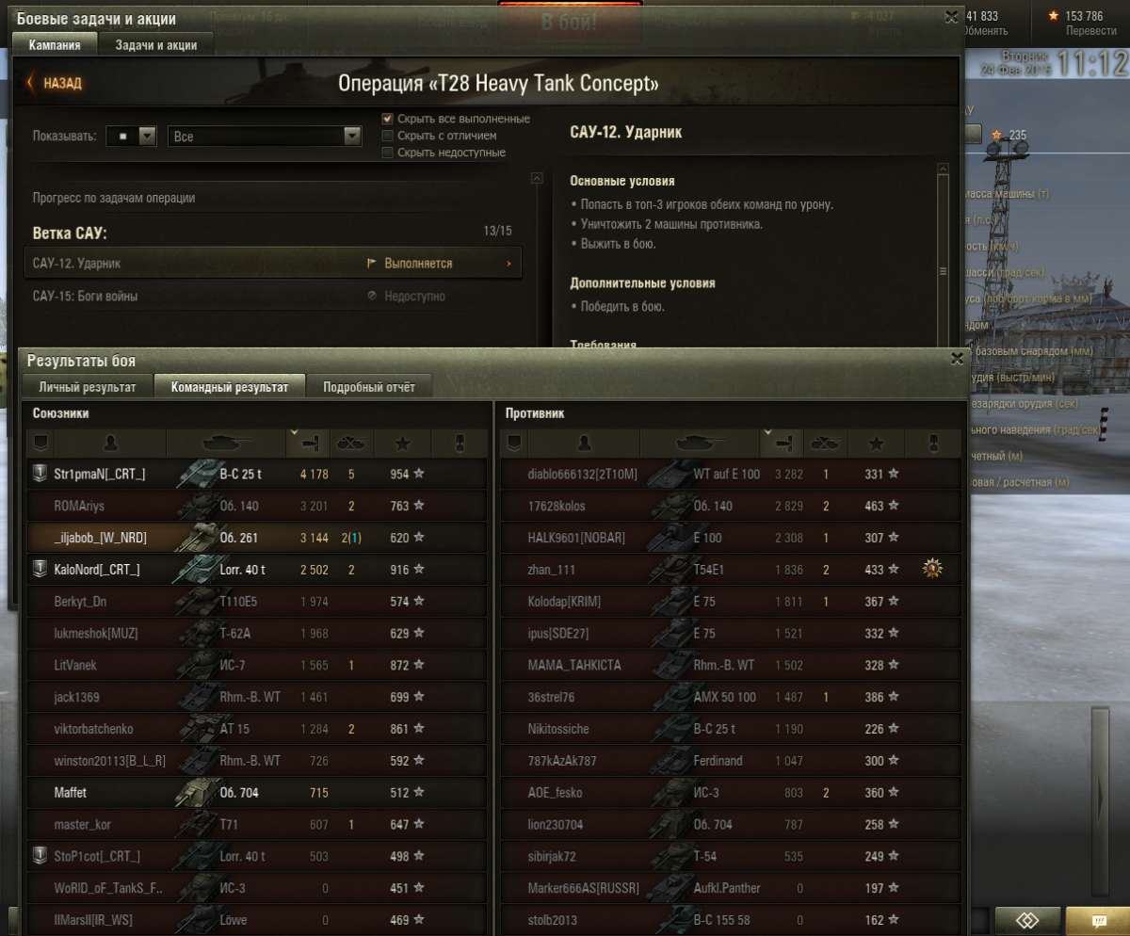The image size is (1130, 936).
Task: Sort allies by damage dealt column icon
Action: coord(307,441)
